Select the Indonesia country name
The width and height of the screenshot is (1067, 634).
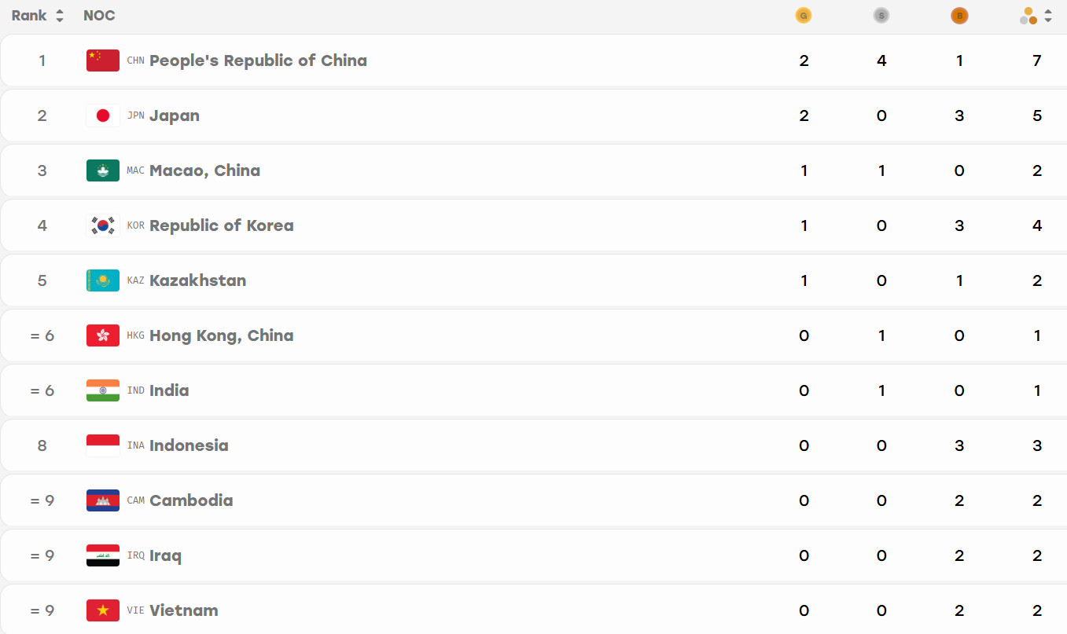[x=189, y=445]
